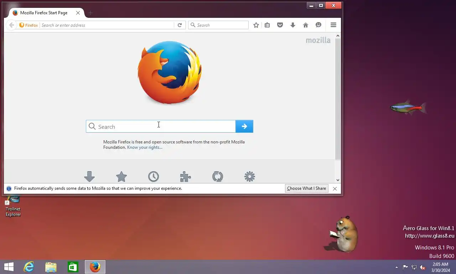This screenshot has width=456, height=274.
Task: Open the Hello chat smiley icon
Action: pyautogui.click(x=318, y=25)
